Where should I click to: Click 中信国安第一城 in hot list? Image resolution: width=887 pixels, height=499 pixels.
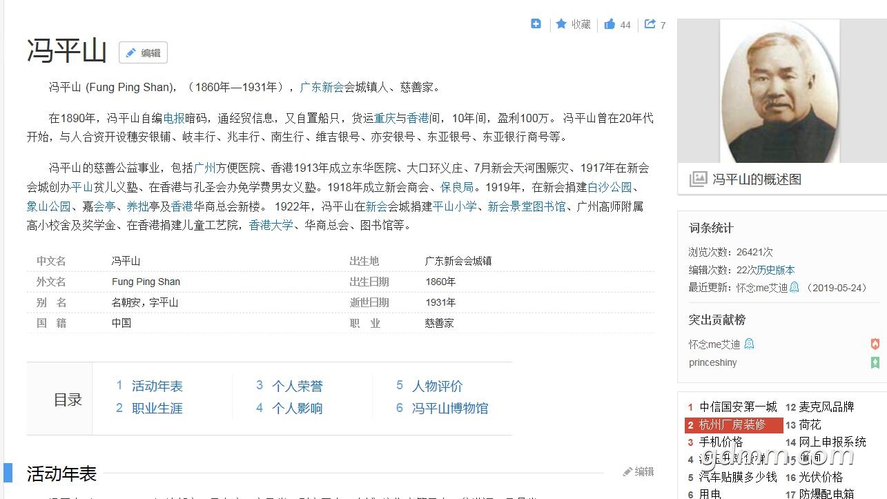pyautogui.click(x=739, y=407)
